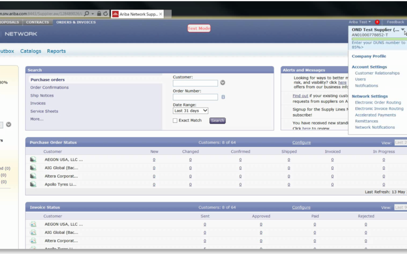Image resolution: width=407 pixels, height=254 pixels.
Task: Click the Test Mode button
Action: [199, 28]
